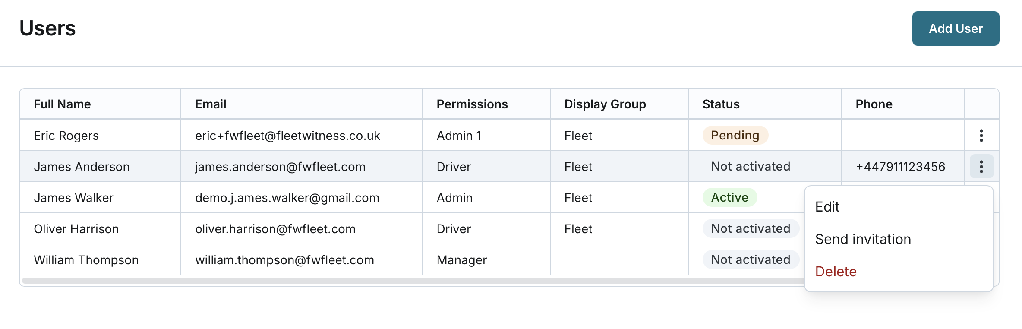Click William Thompson's Manager permission cell
Viewport: 1022px width, 329px height.
(461, 260)
